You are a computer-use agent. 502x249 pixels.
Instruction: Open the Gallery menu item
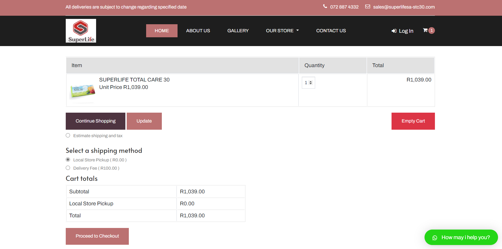pyautogui.click(x=238, y=31)
